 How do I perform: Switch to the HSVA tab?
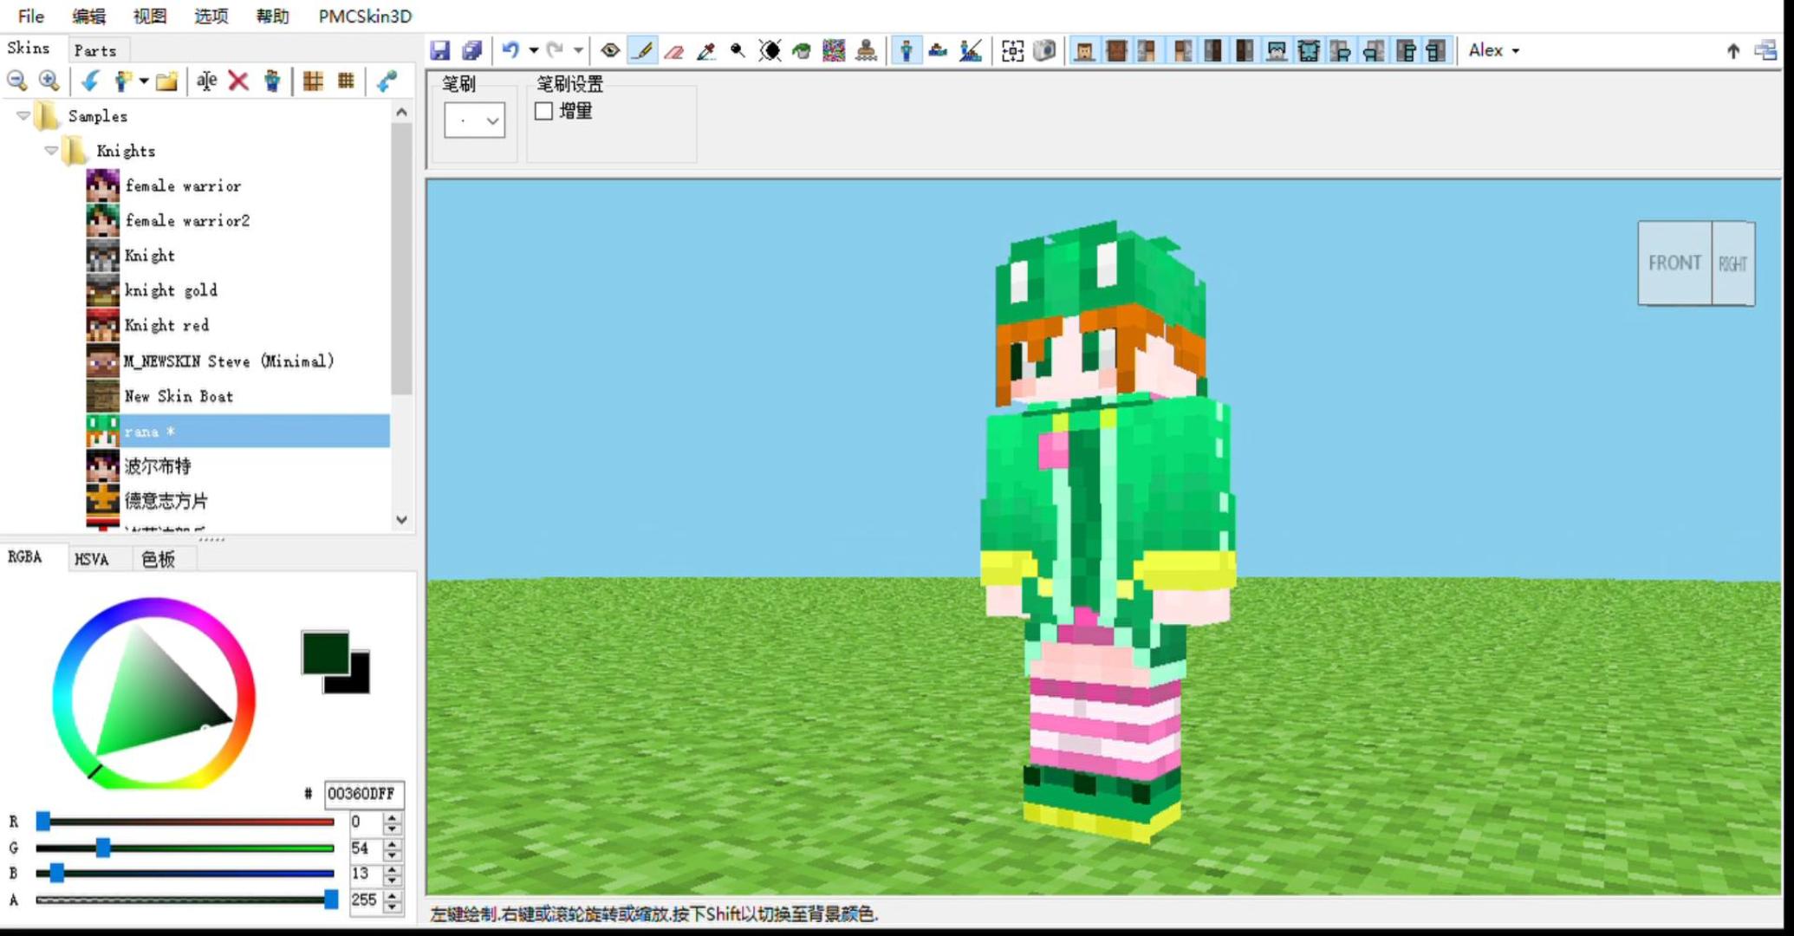coord(91,559)
